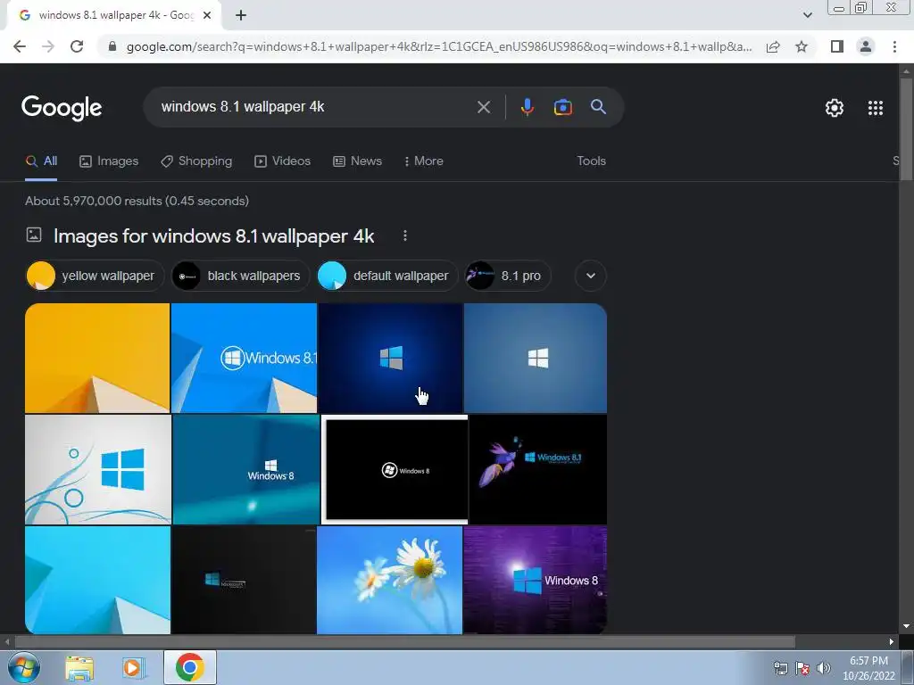Filter by yellow wallpaper chip
This screenshot has width=914, height=685.
coord(95,276)
